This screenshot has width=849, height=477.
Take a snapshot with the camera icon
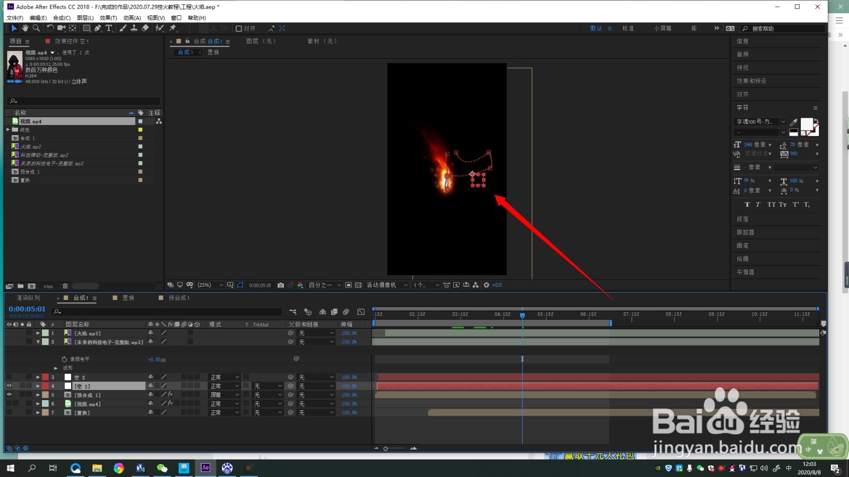coord(281,285)
